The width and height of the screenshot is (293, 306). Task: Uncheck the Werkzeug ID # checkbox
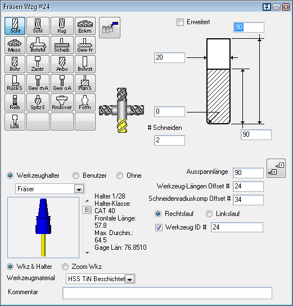(x=159, y=227)
